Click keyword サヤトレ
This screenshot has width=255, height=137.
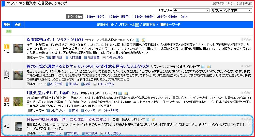click(55, 133)
